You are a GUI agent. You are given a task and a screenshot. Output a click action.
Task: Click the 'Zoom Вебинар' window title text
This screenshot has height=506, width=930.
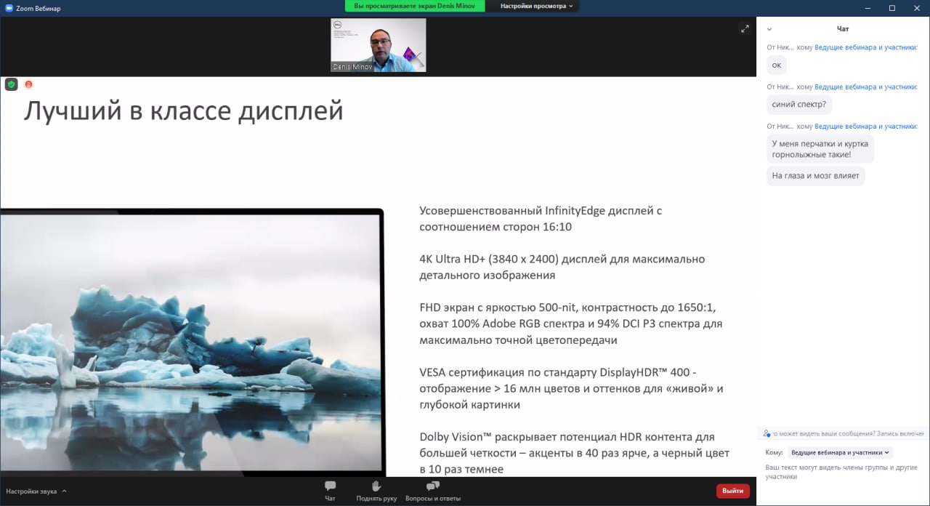pos(39,8)
